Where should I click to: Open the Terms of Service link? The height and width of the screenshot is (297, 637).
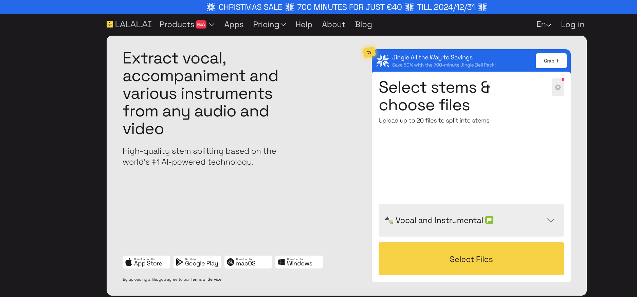click(206, 279)
